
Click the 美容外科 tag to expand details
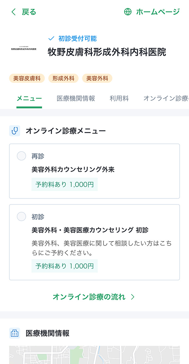(x=97, y=78)
